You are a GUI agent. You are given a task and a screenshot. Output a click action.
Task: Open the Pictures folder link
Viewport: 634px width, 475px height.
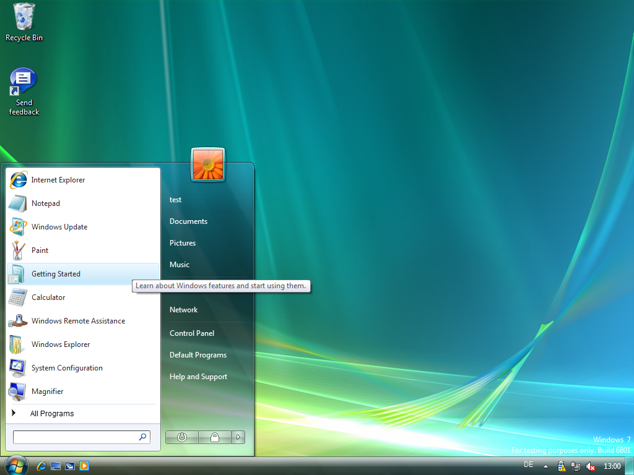click(183, 242)
